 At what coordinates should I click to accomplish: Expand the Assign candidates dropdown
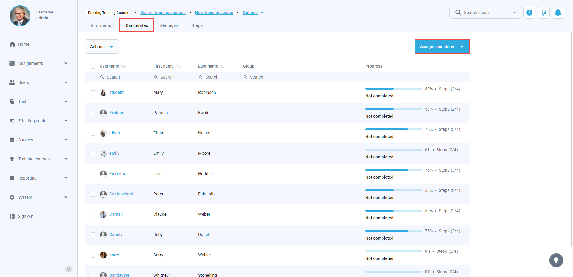pyautogui.click(x=462, y=47)
